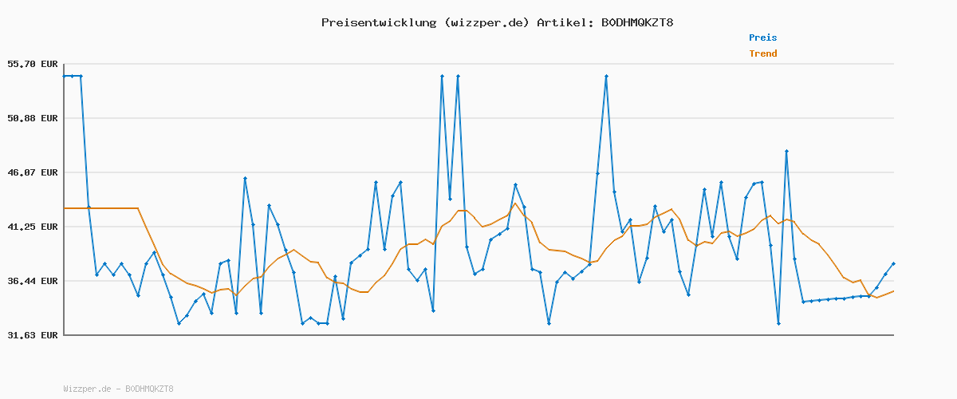Click the right of the twin mid-chart peaks
Screen dimensions: 957x399
click(458, 76)
